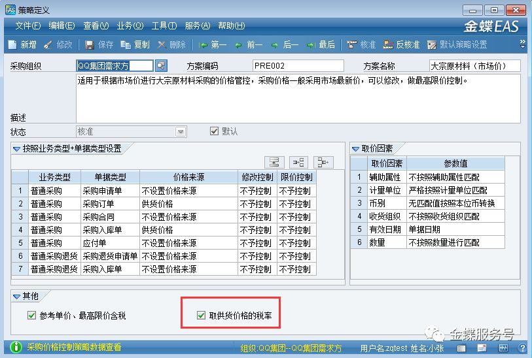Click the 删除 (Delete) toolbar button

coord(171,44)
